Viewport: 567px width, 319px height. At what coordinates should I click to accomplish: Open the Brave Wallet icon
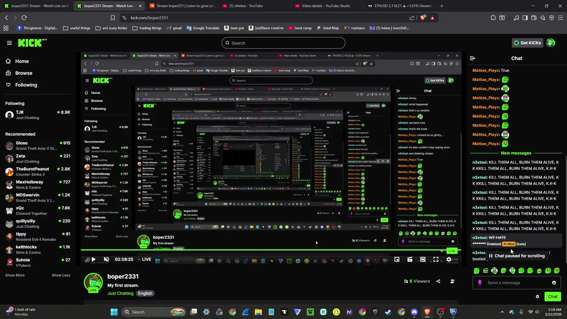(x=534, y=18)
